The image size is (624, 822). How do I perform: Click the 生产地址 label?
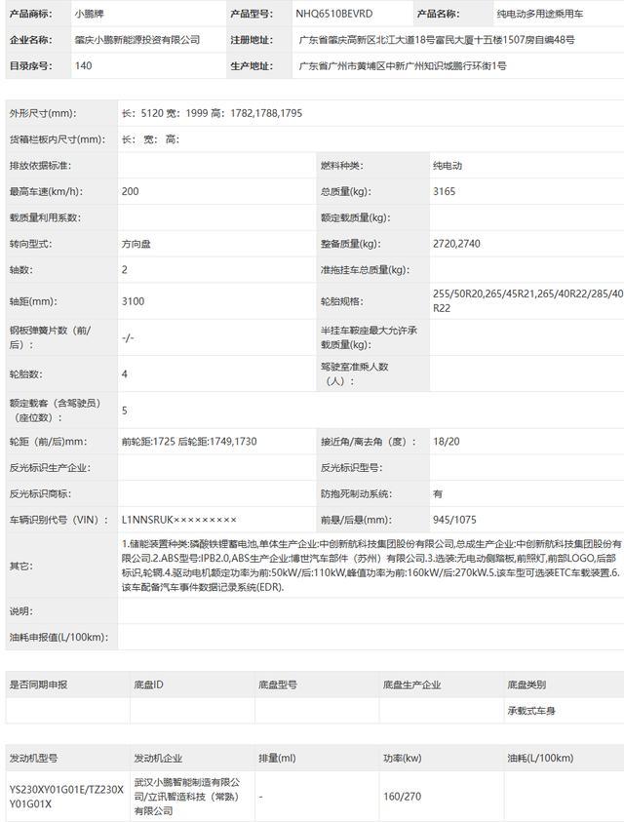pos(252,66)
